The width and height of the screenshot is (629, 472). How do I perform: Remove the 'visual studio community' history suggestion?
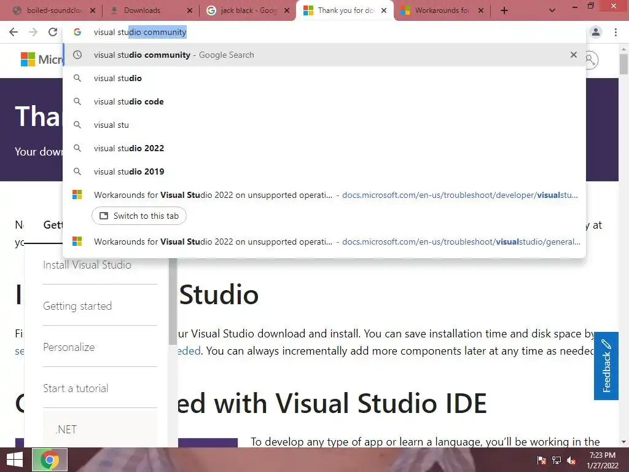pyautogui.click(x=574, y=55)
